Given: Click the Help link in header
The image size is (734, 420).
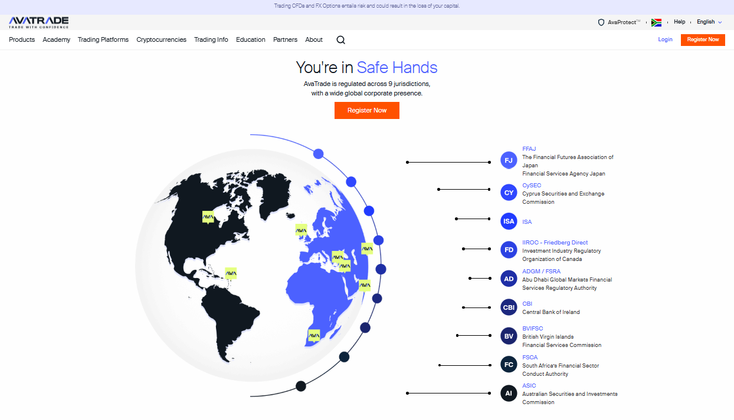Looking at the screenshot, I should tap(680, 22).
